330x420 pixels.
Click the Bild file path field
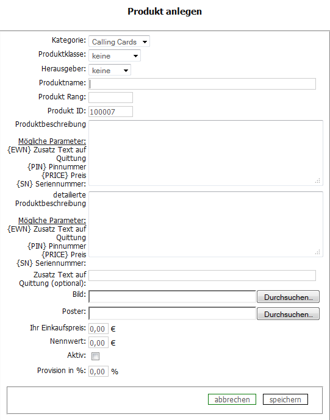pos(173,297)
